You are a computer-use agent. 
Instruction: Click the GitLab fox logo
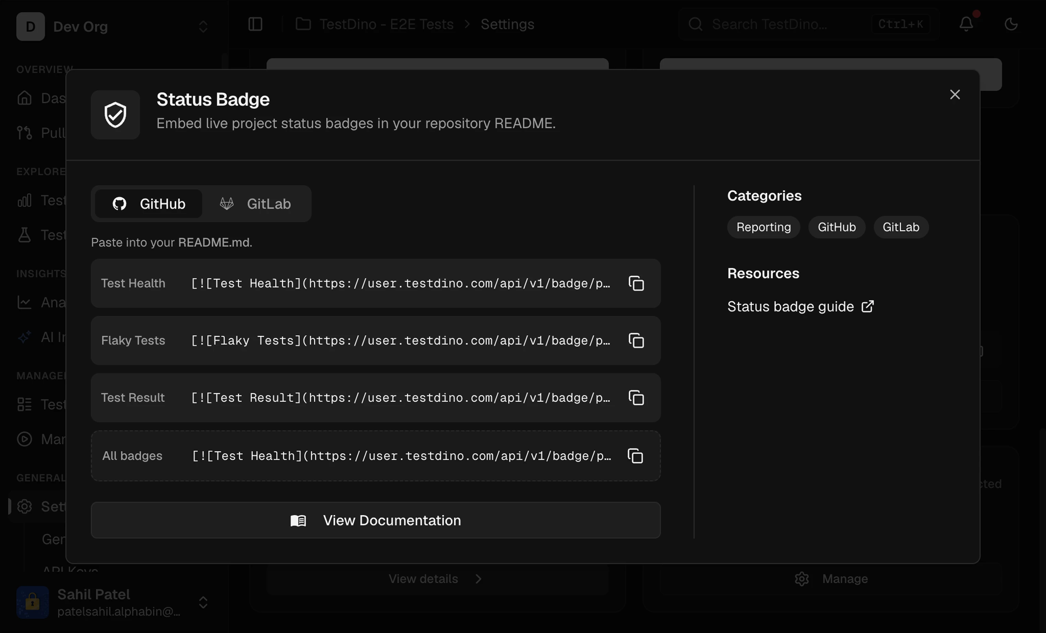227,204
